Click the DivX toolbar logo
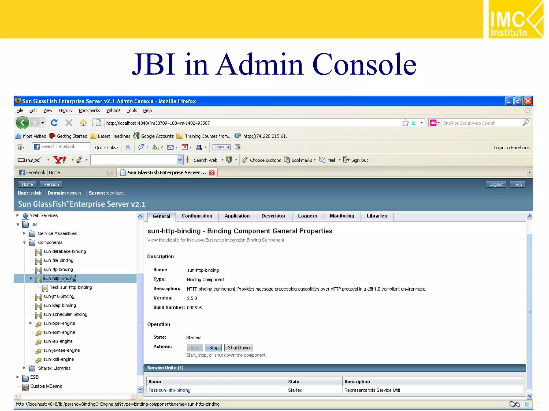Viewport: 549px width, 411px height. pyautogui.click(x=29, y=160)
